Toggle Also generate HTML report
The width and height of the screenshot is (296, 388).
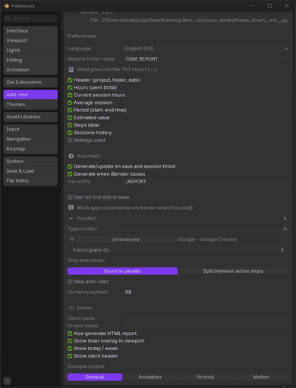pos(70,333)
